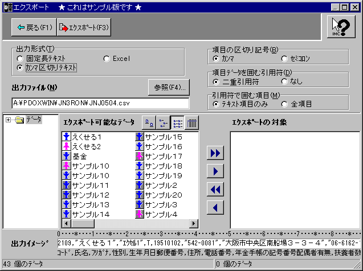
Task: Click the output file path field
Action: click(x=100, y=103)
